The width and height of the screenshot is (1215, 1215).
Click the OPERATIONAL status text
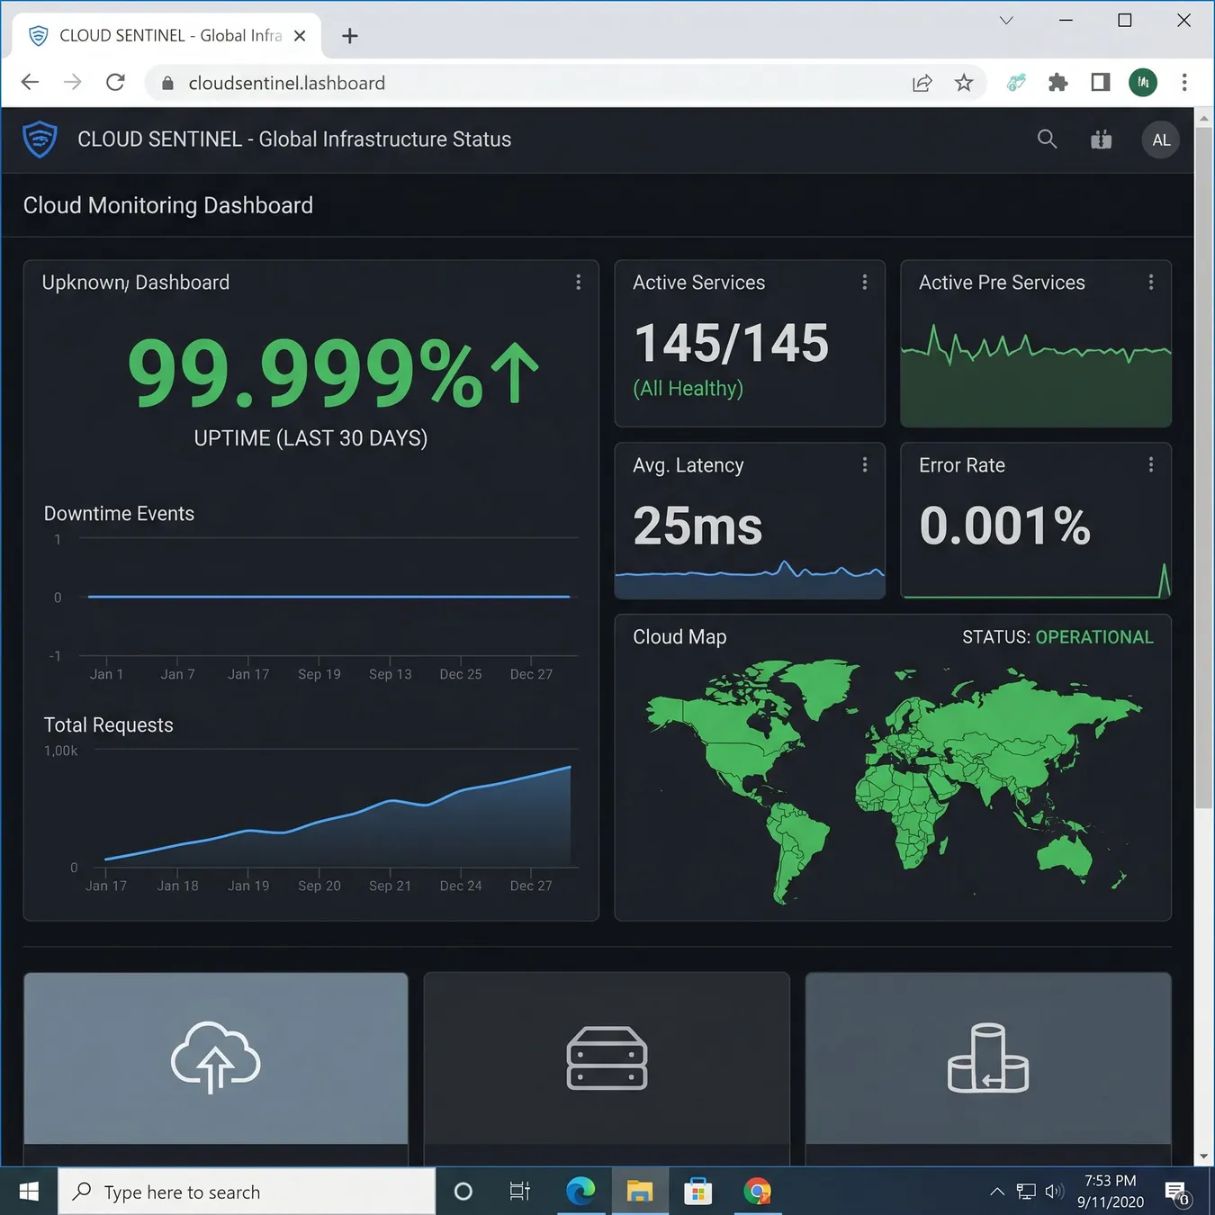(x=1093, y=637)
